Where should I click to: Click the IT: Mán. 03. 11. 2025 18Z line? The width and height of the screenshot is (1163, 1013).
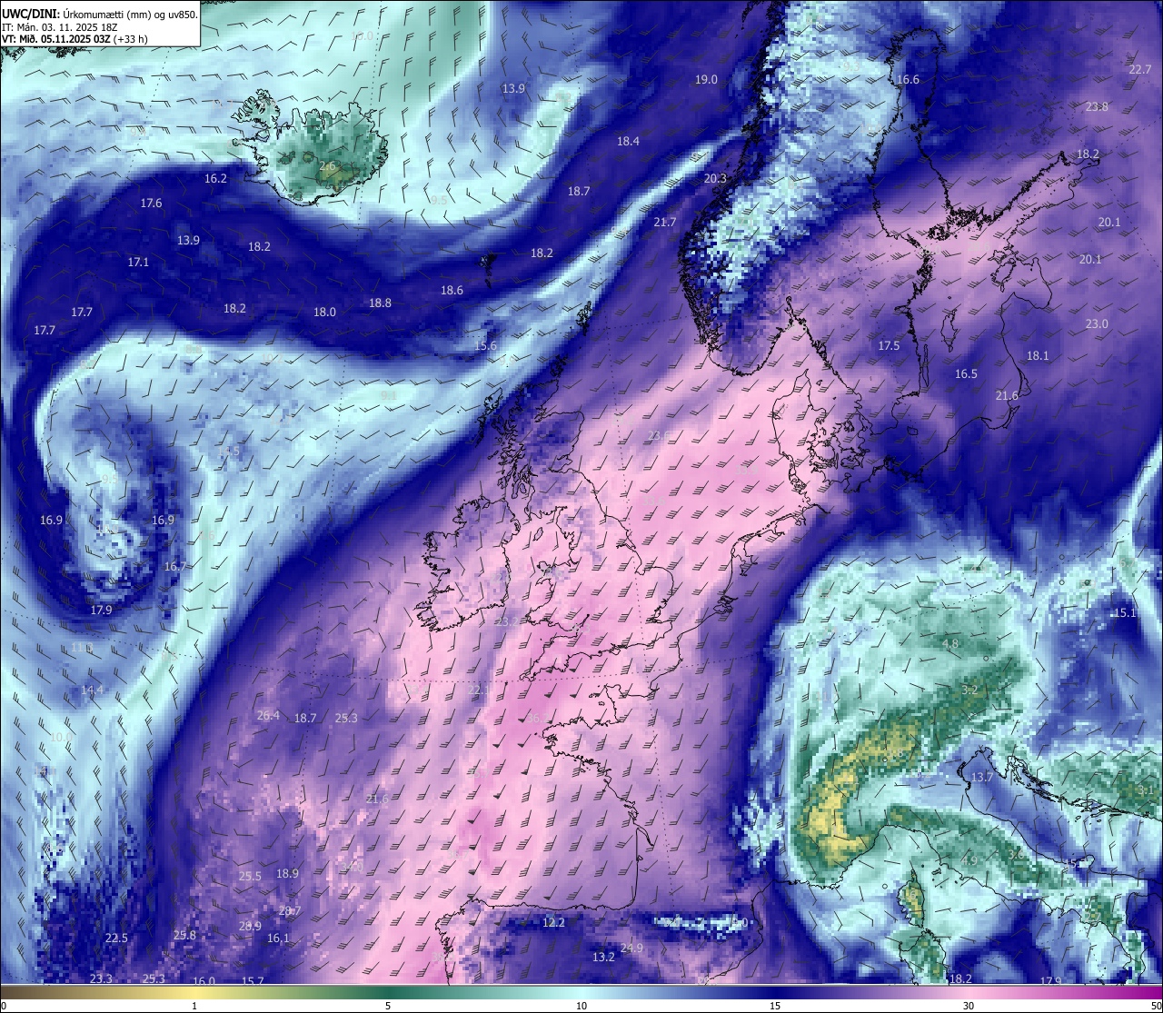pyautogui.click(x=60, y=27)
